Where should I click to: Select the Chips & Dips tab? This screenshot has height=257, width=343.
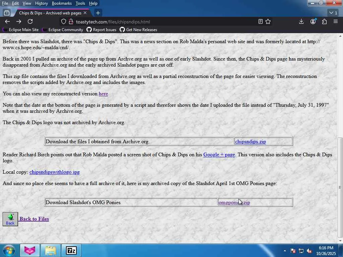[52, 13]
